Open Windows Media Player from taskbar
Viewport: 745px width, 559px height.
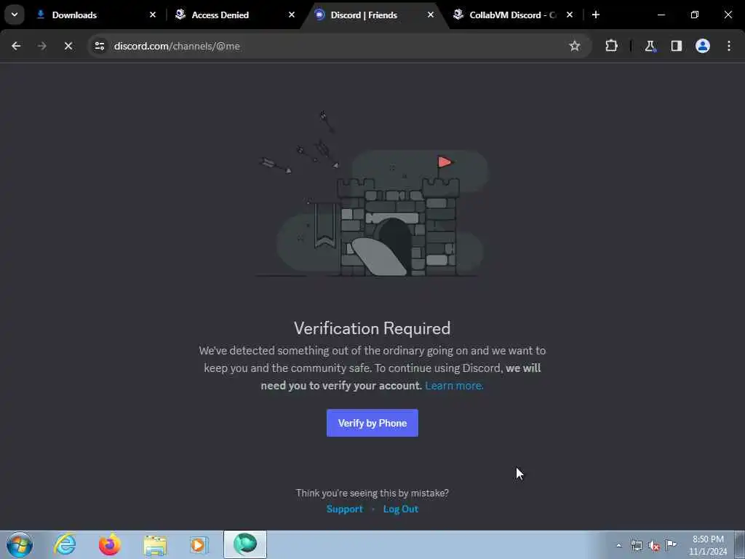(199, 544)
